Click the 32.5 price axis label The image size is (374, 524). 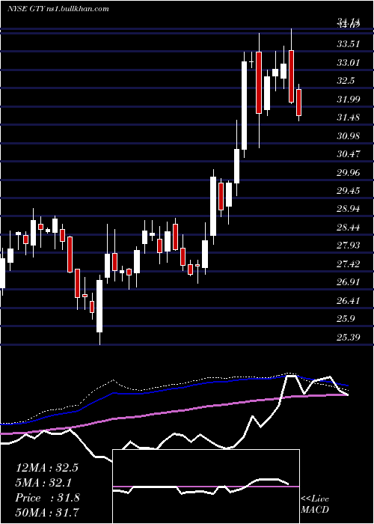(x=346, y=81)
